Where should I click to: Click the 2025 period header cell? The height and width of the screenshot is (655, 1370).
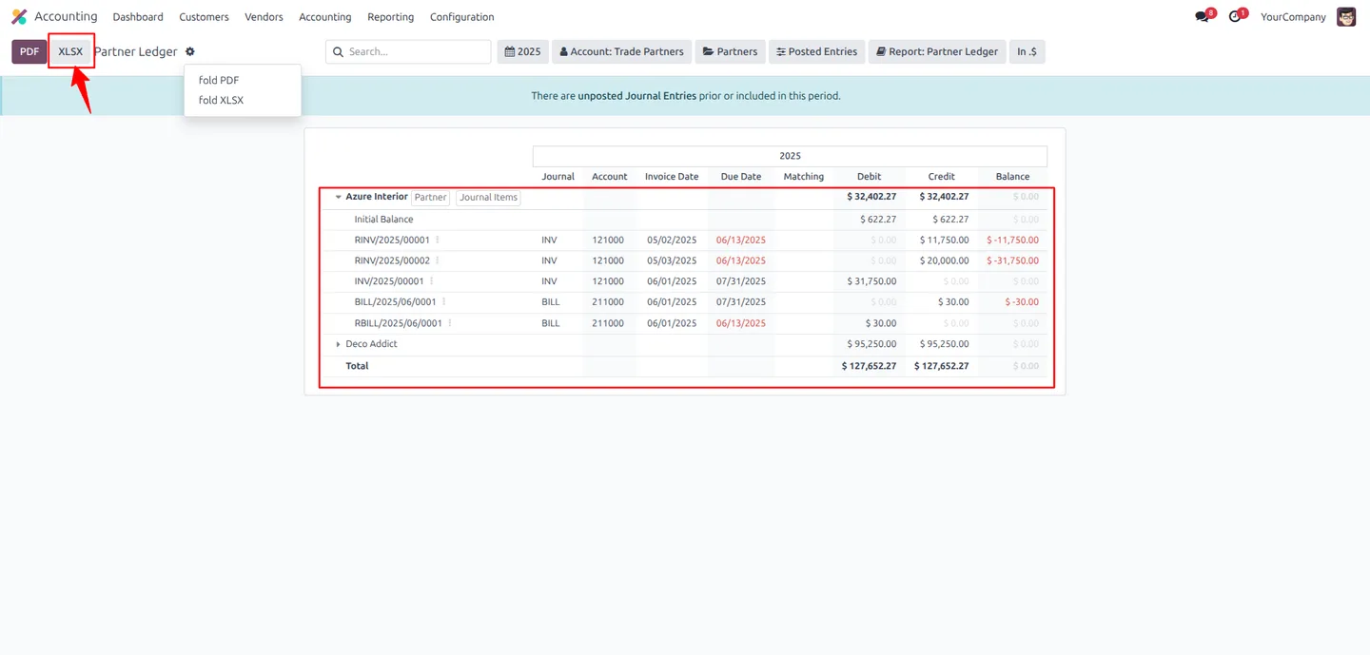[x=790, y=156]
